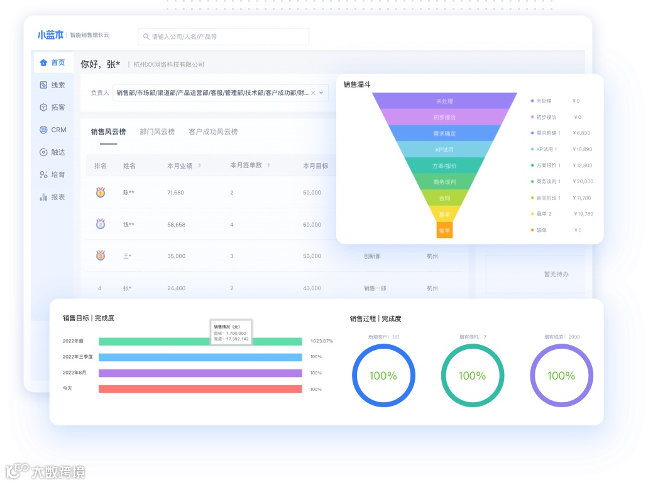Screen dimensions: 653x484
Task: Click the 排名 column header
Action: (101, 166)
